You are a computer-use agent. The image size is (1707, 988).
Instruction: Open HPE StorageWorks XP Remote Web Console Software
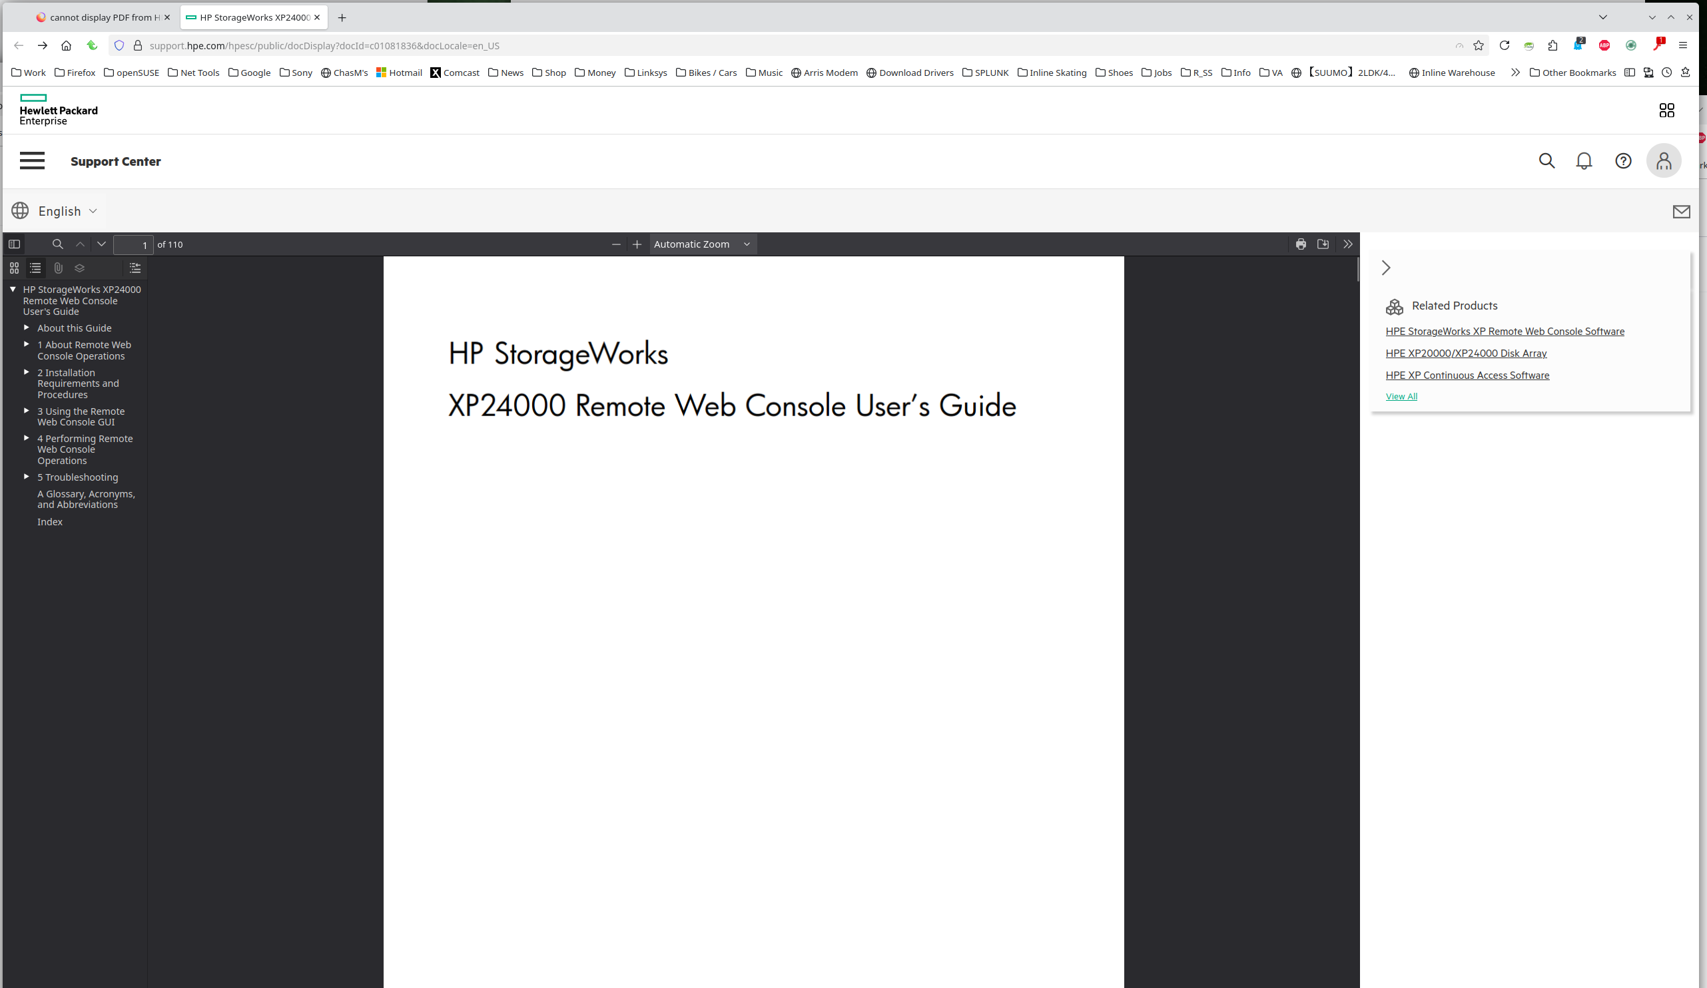click(1505, 331)
